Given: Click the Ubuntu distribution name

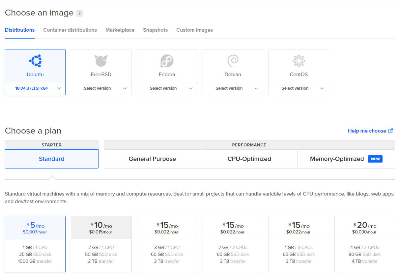Looking at the screenshot, I should (x=35, y=75).
